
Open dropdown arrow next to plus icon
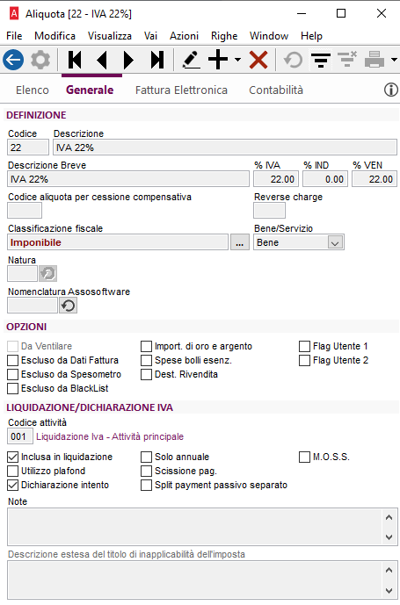(237, 60)
